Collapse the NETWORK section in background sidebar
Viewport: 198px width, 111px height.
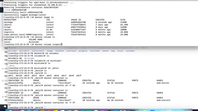point(3,97)
